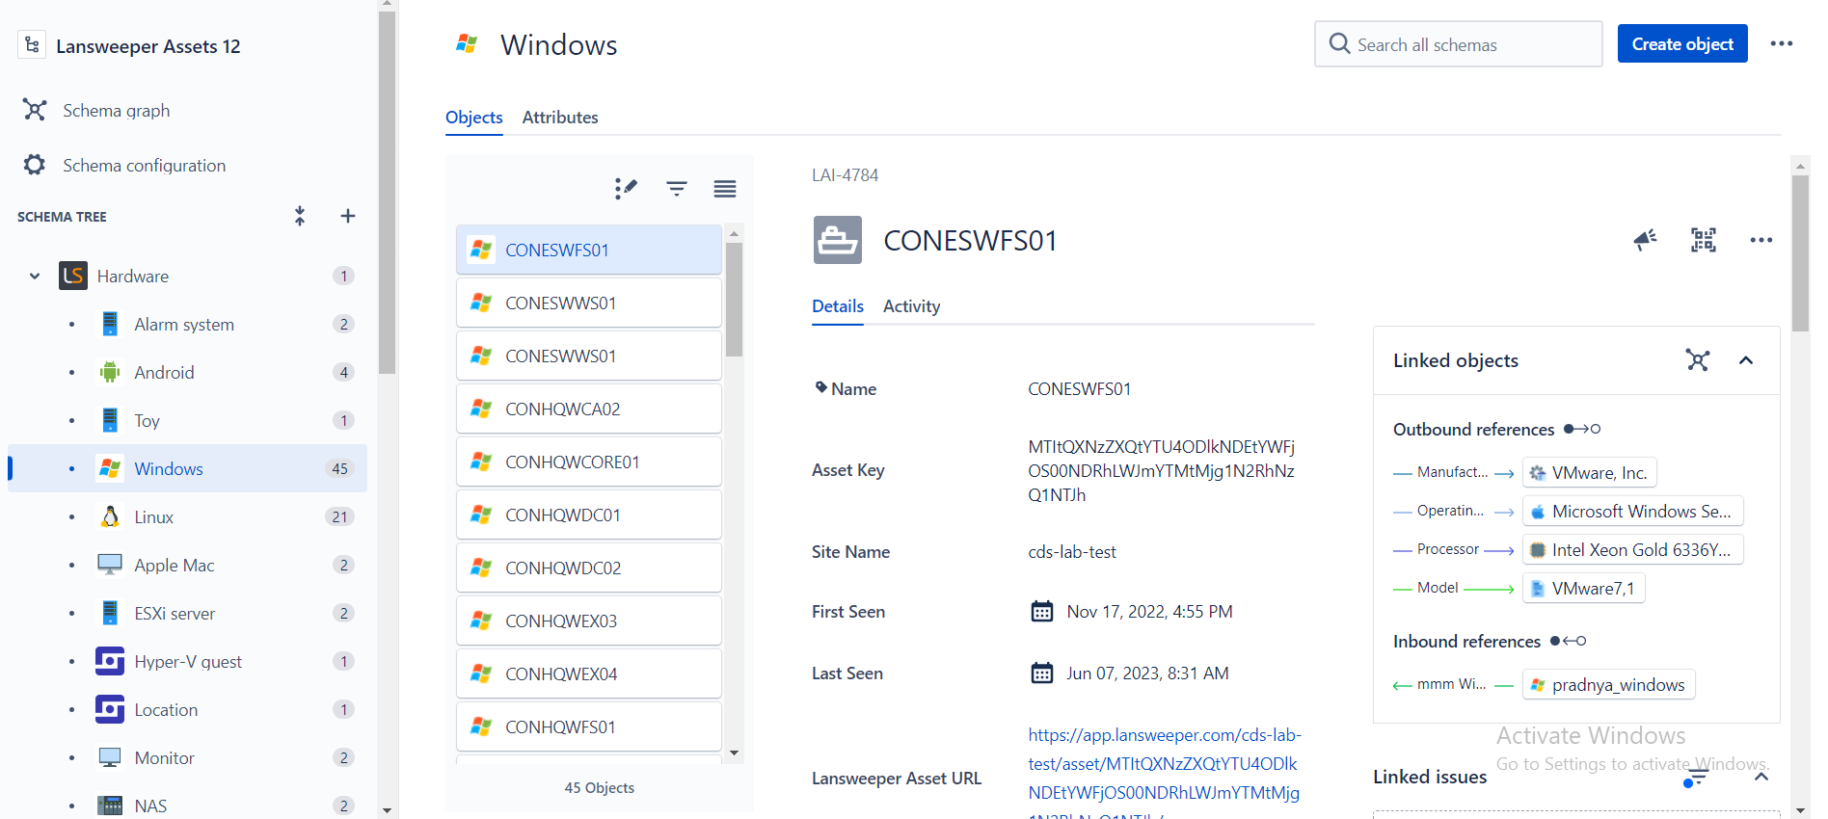Image resolution: width=1828 pixels, height=819 pixels.
Task: Open the object list filter
Action: tap(677, 188)
